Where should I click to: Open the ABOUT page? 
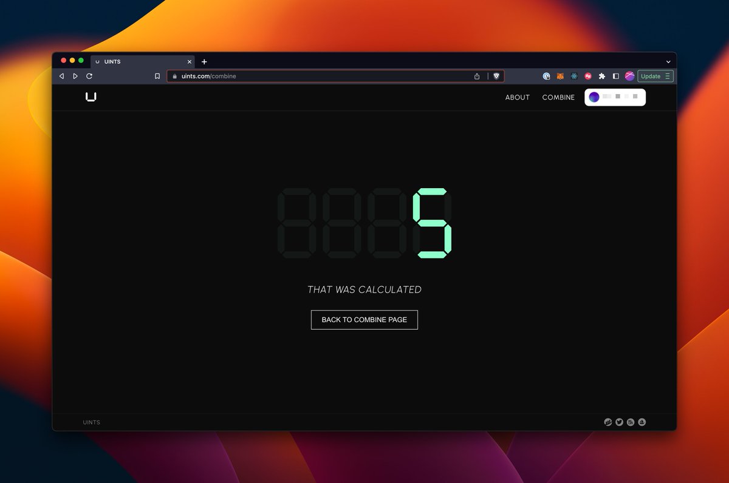(x=518, y=97)
